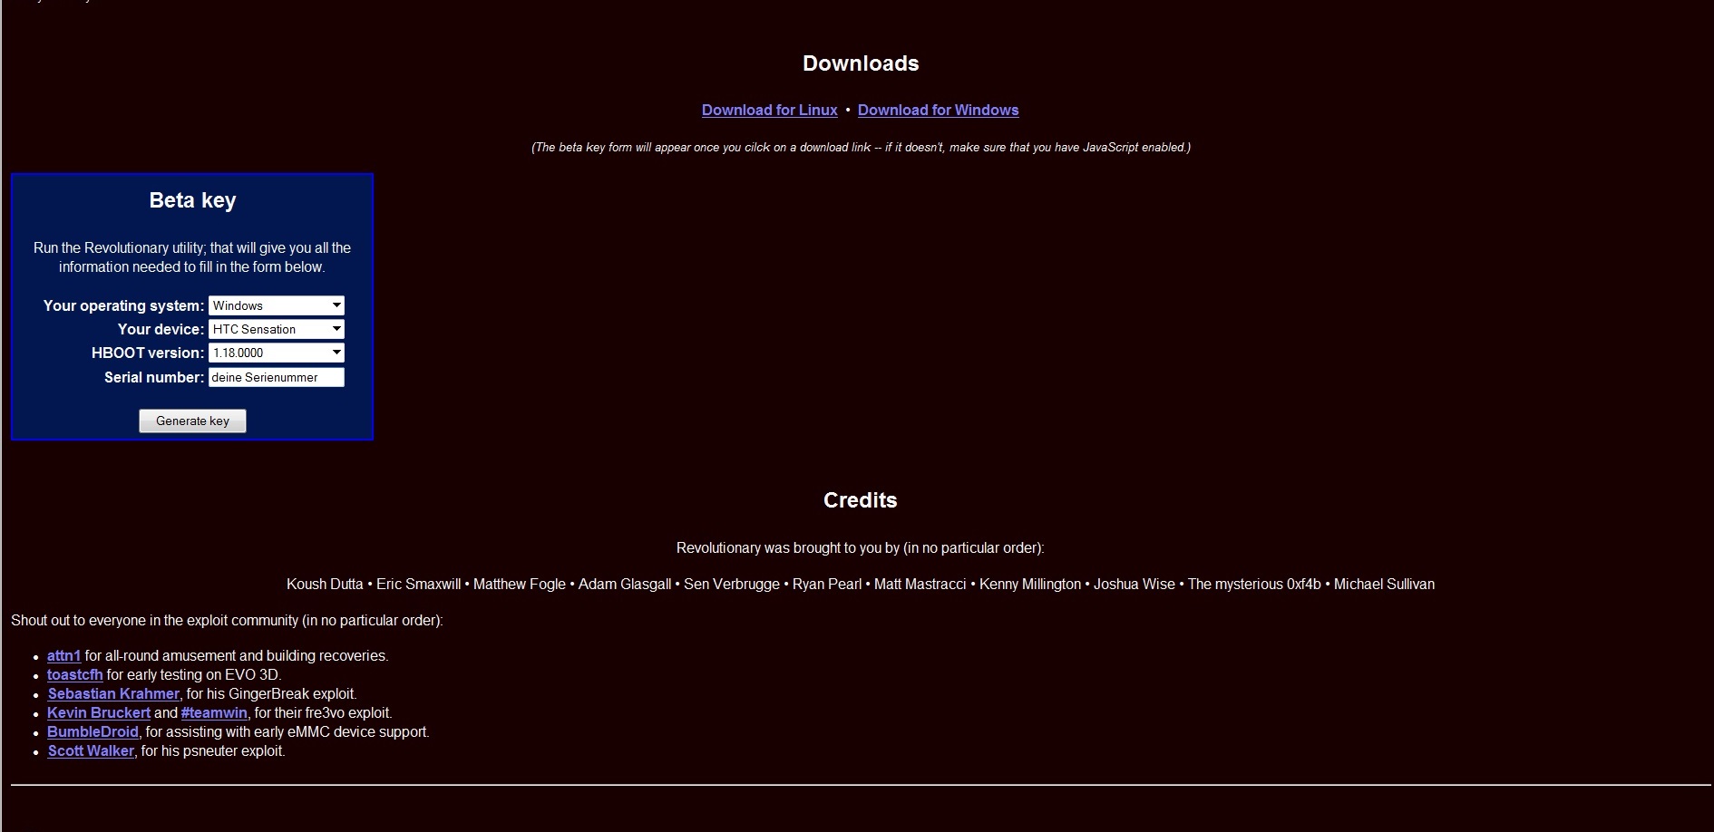
Task: Expand the operating system dropdown showing Windows
Action: tap(277, 305)
